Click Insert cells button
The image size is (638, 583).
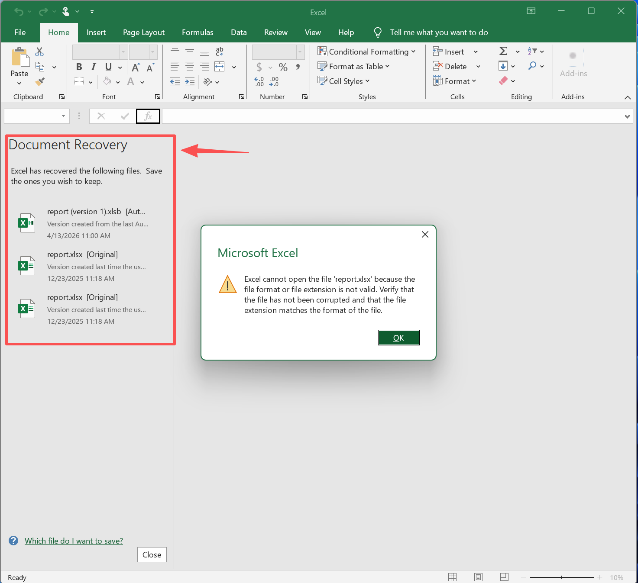[x=449, y=52]
